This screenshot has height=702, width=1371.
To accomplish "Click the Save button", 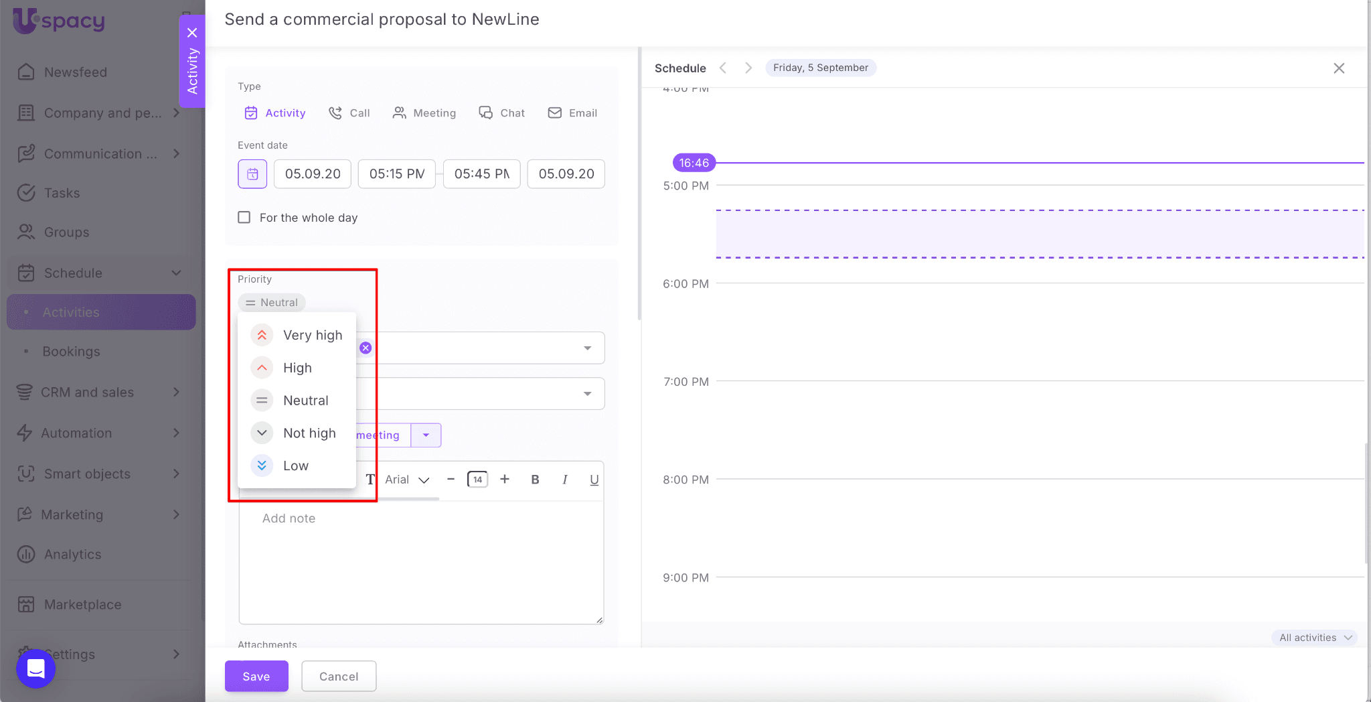I will click(256, 677).
